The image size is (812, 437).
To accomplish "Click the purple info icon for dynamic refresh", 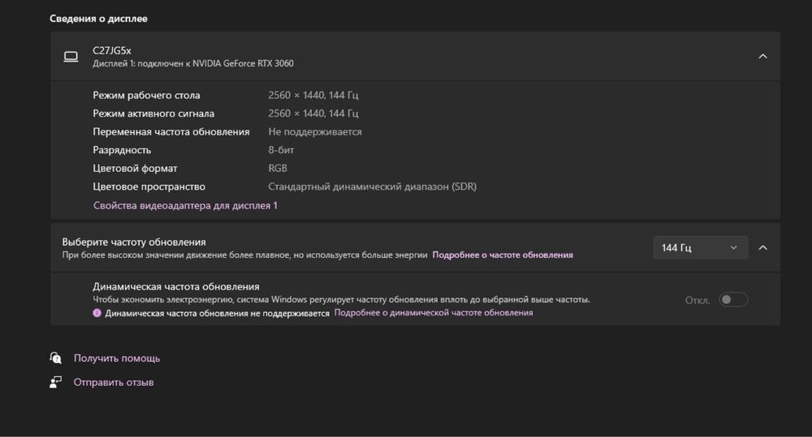I will tap(97, 313).
